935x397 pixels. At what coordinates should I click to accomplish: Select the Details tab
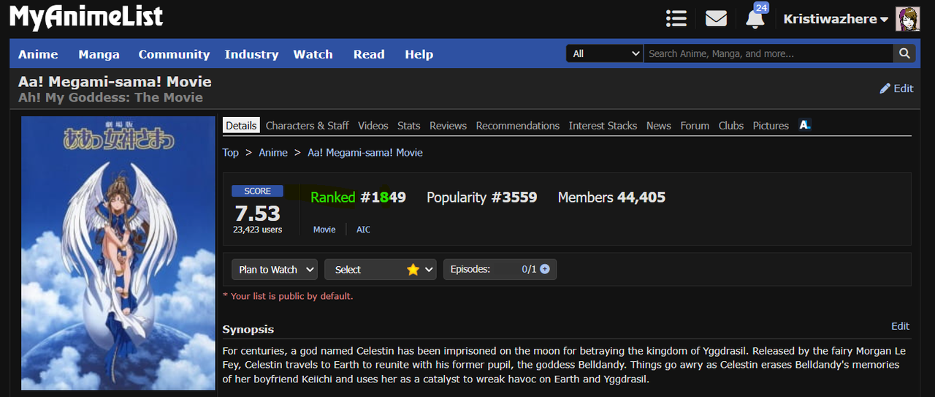pyautogui.click(x=241, y=126)
